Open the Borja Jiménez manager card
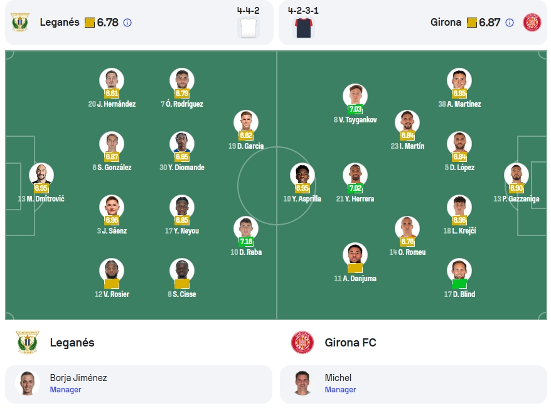The height and width of the screenshot is (408, 551). point(139,384)
